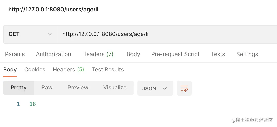
Task: Expand the JSON format dropdown
Action: click(x=155, y=88)
